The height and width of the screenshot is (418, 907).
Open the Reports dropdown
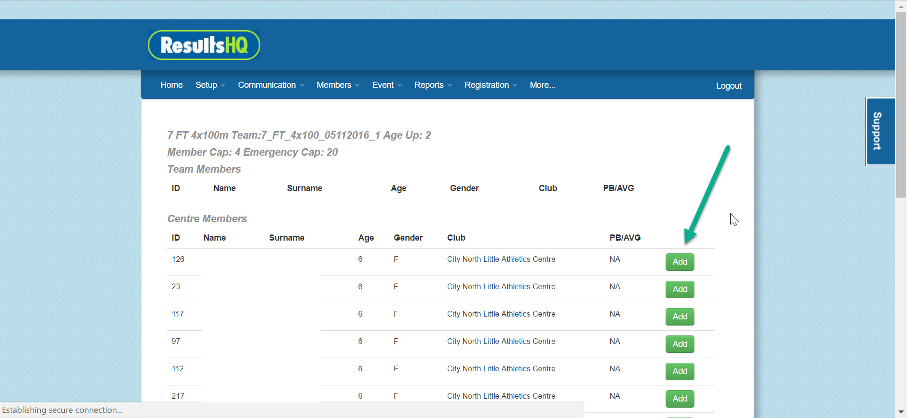(x=433, y=85)
